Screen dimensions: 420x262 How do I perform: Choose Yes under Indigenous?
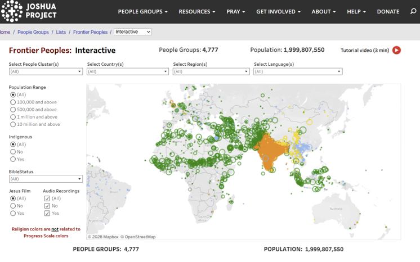13,159
